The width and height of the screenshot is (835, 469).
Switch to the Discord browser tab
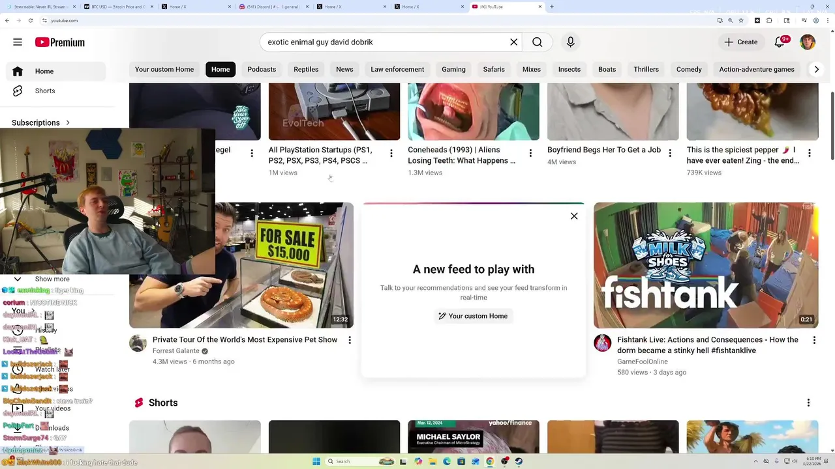[x=273, y=7]
